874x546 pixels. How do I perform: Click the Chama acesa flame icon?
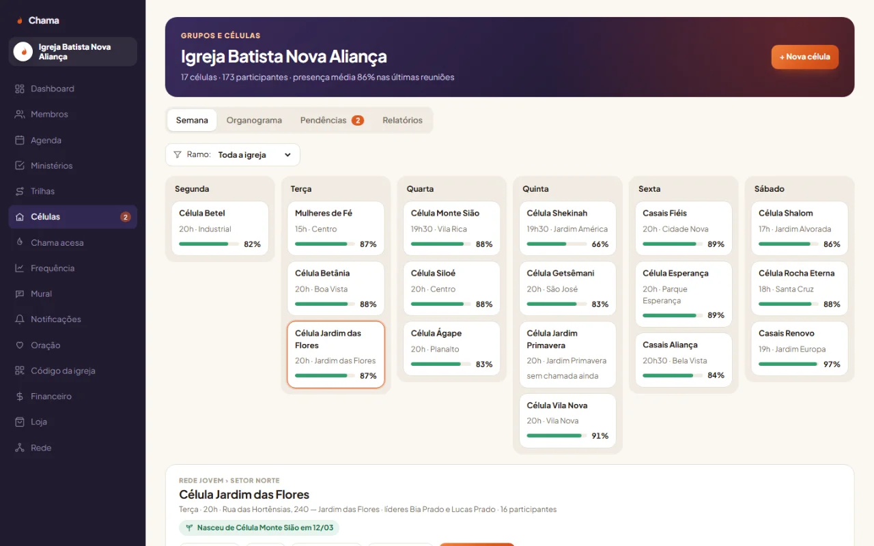(19, 242)
